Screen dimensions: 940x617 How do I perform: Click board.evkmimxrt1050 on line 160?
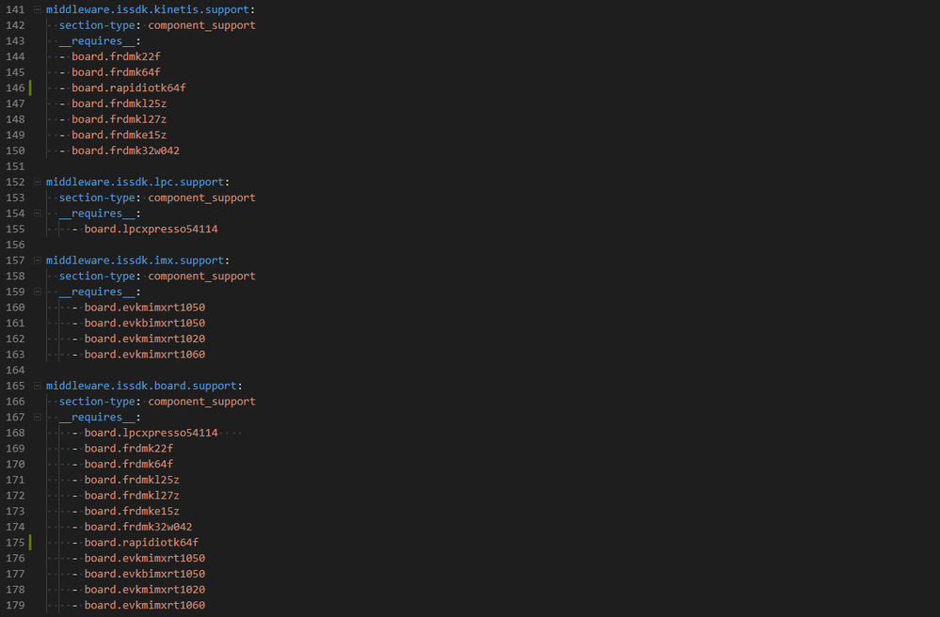click(145, 308)
